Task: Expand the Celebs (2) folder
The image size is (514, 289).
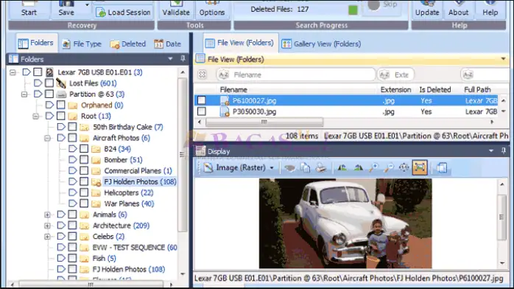Action: pos(47,237)
